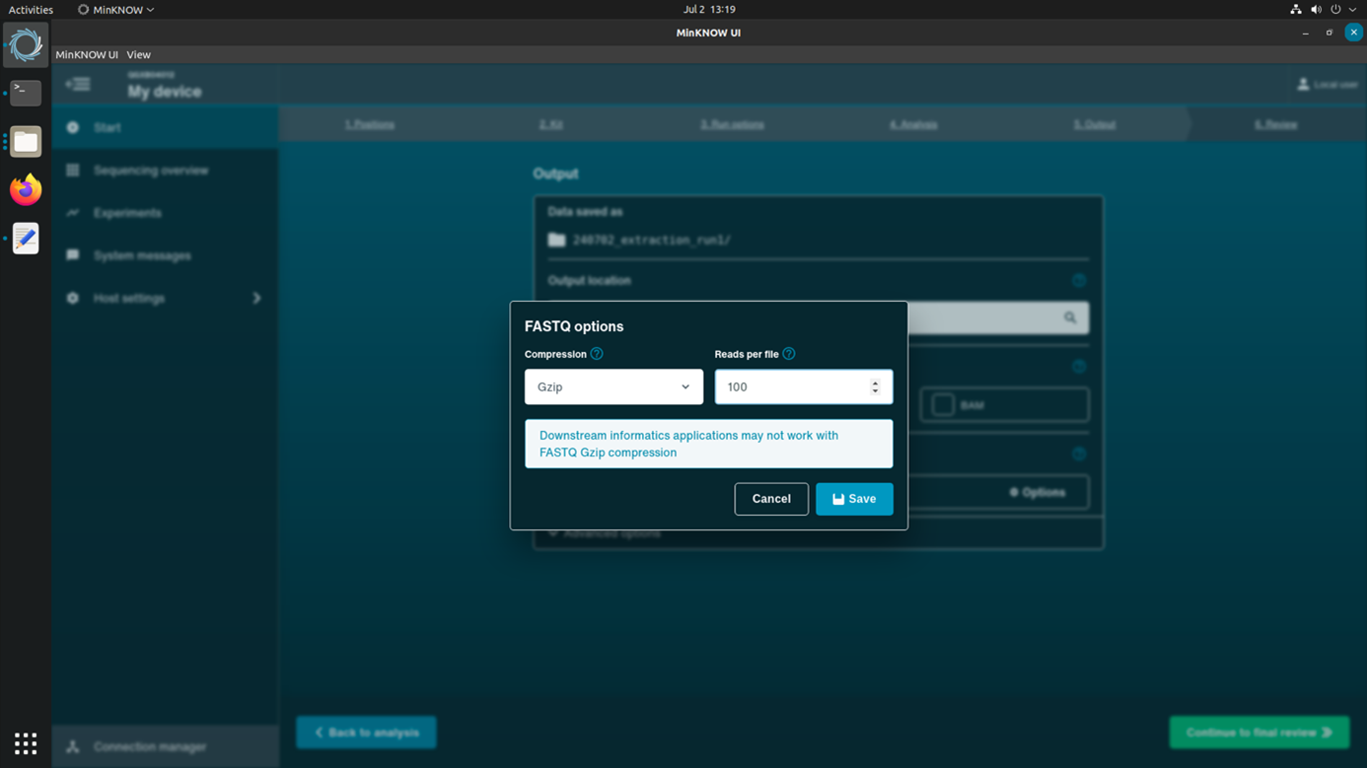Open the MinKNOW UI menu
Screen dimensions: 1367x768
tap(87, 55)
